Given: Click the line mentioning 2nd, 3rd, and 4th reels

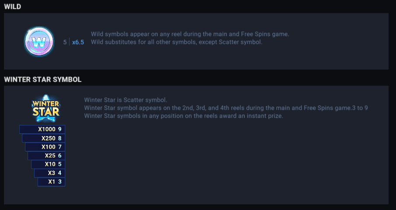Looking at the screenshot, I should click(226, 108).
